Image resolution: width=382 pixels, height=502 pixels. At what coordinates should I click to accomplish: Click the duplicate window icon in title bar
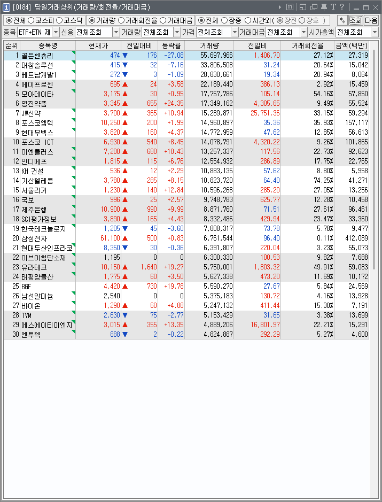click(x=314, y=7)
